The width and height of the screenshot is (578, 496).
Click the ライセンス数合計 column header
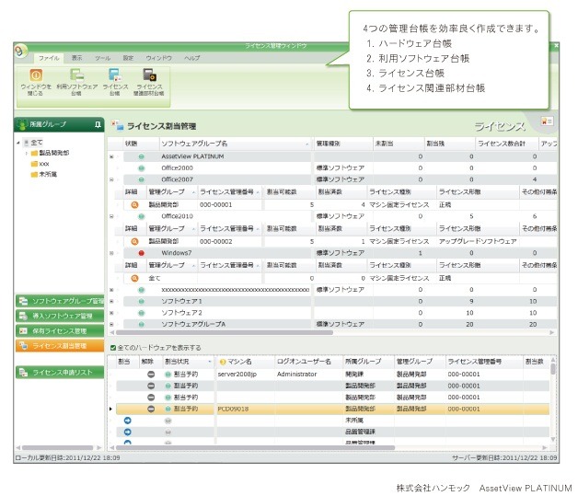pos(506,144)
